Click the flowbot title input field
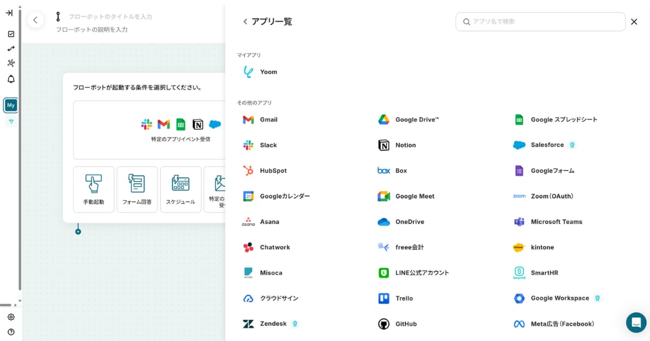Image resolution: width=650 pixels, height=341 pixels. [110, 17]
